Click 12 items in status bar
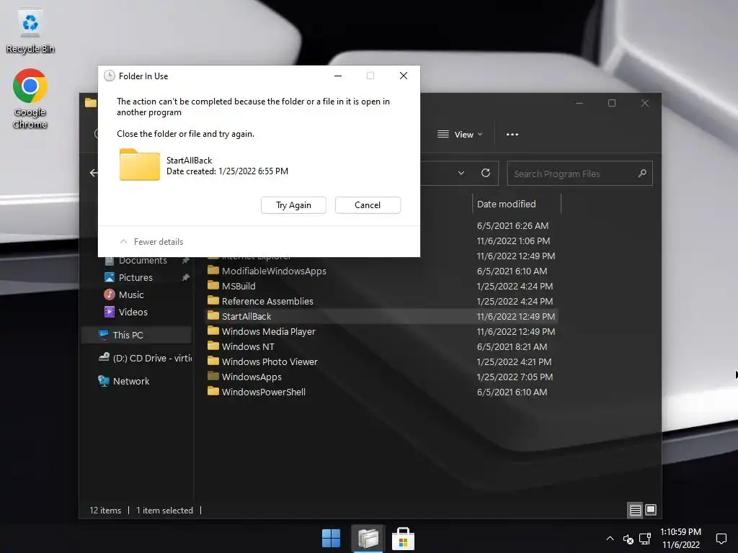 click(x=105, y=511)
